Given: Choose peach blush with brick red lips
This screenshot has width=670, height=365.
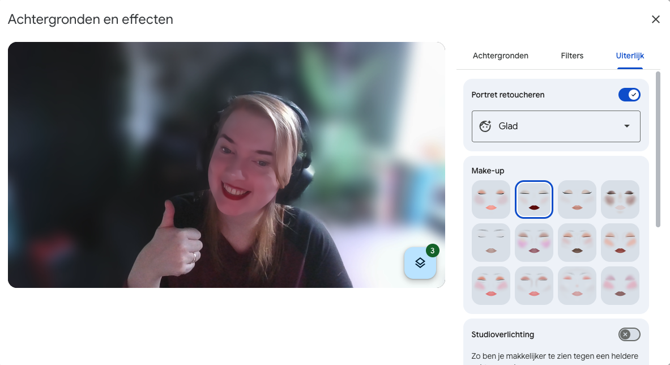Looking at the screenshot, I should [x=620, y=243].
